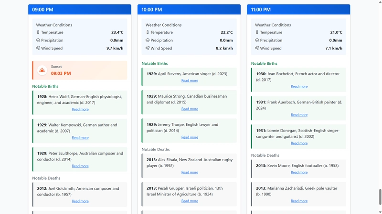Screen dimensions: 382x214
Task: Click the Kevin Moore death entry text
Action: 297,165
